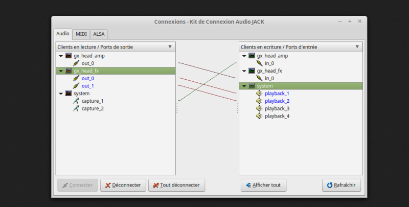Image resolution: width=409 pixels, height=207 pixels.
Task: Open the output ports column header dropdown arrow
Action: [x=170, y=47]
